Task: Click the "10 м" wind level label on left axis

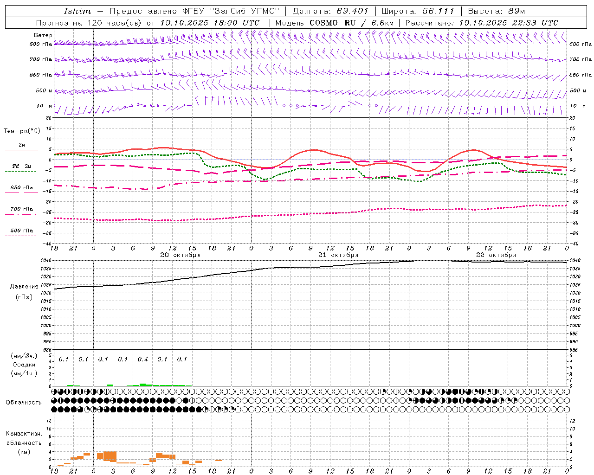Action: click(x=45, y=106)
